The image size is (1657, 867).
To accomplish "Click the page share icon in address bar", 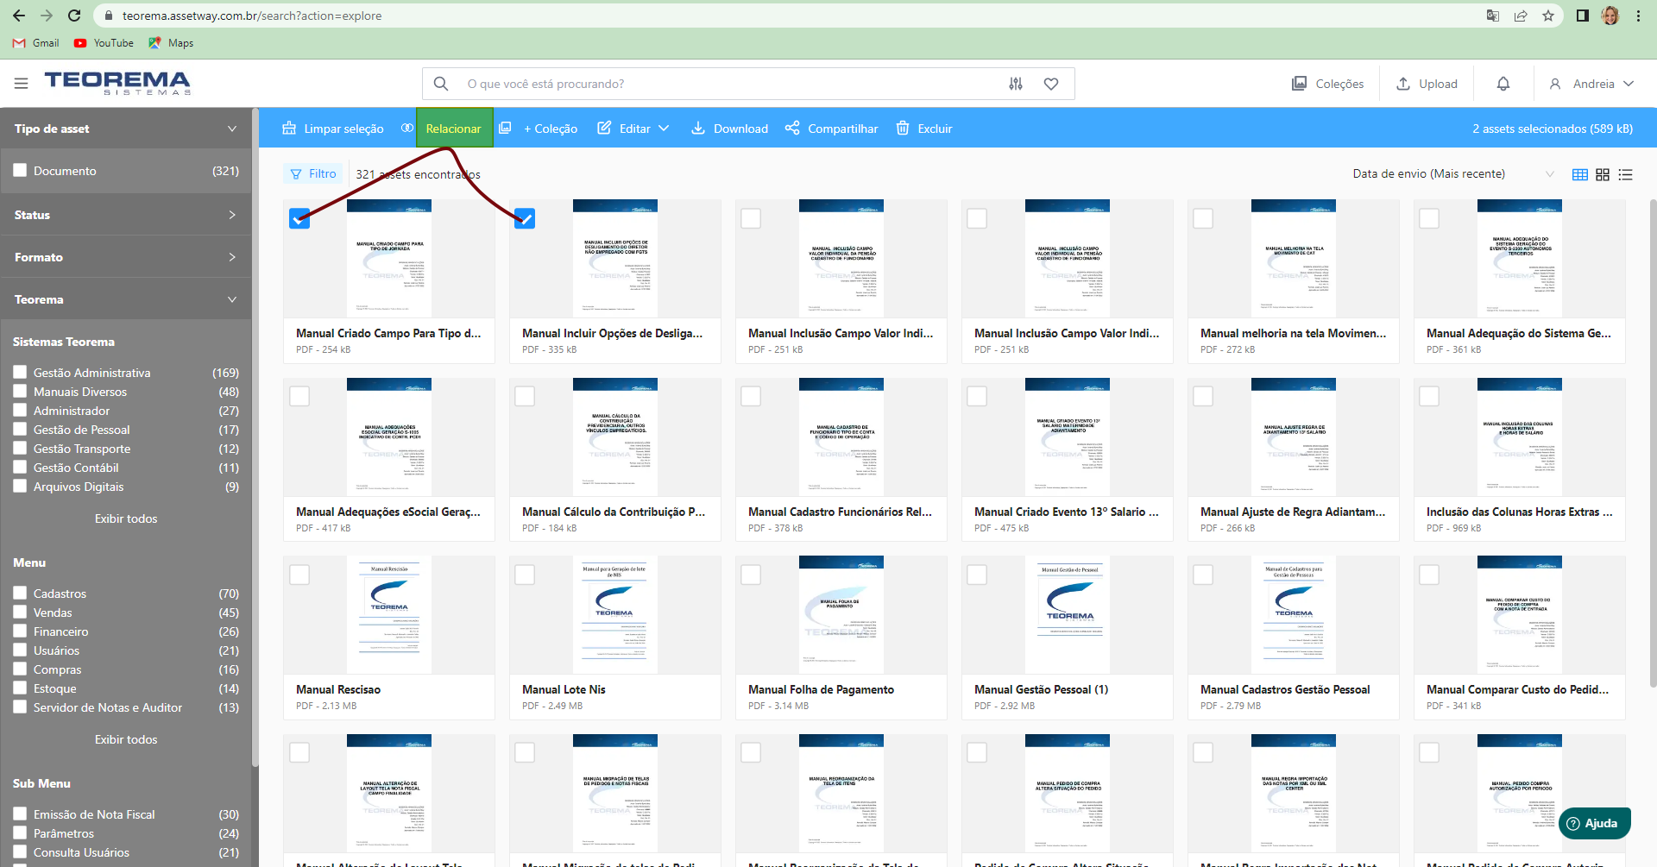I will 1521,16.
